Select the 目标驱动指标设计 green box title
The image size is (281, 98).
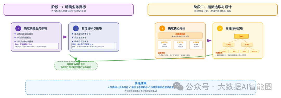click(x=76, y=64)
